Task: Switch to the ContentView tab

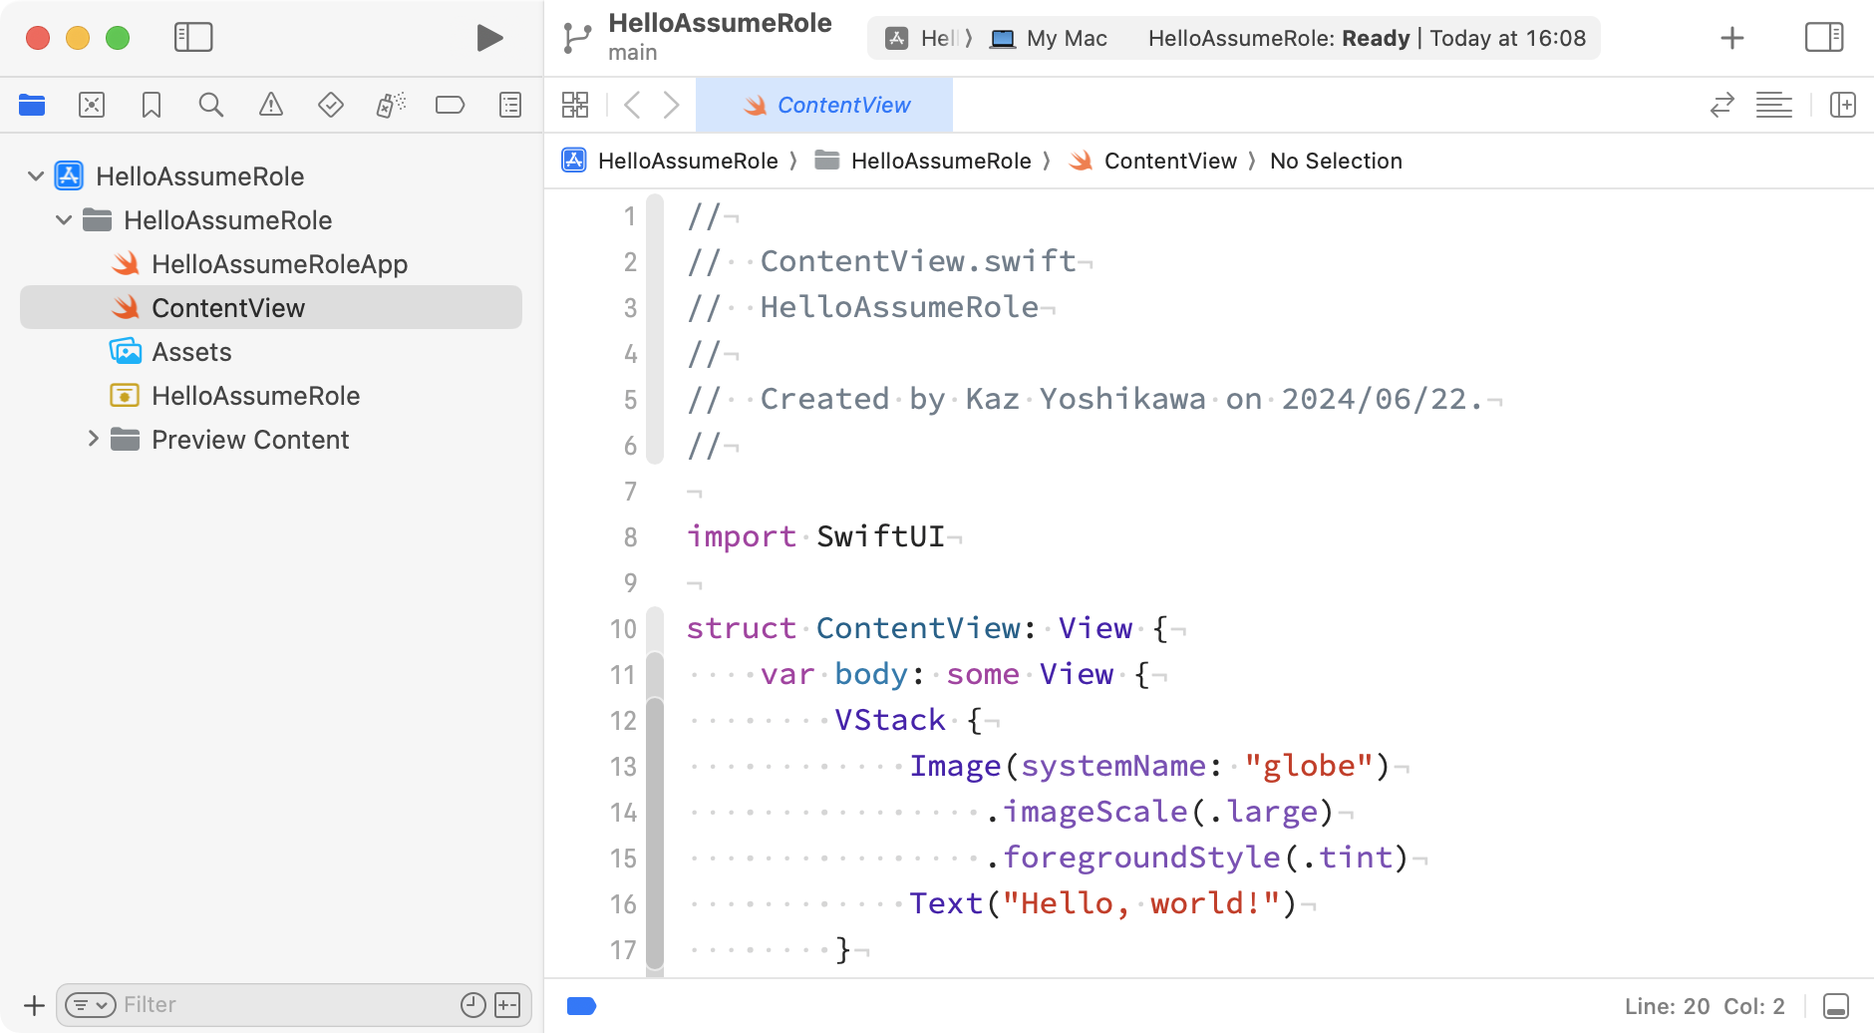Action: point(824,105)
